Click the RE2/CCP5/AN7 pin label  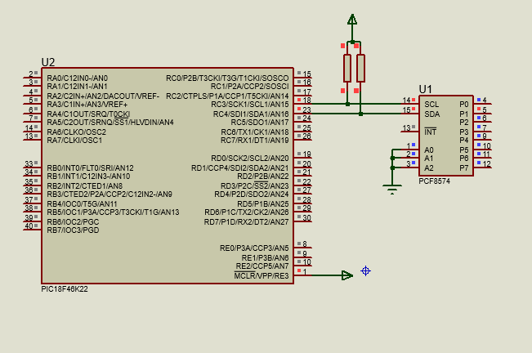(262, 266)
